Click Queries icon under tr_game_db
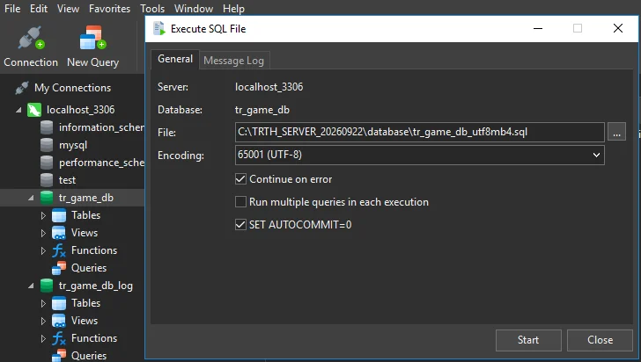641x362 pixels. (x=59, y=268)
